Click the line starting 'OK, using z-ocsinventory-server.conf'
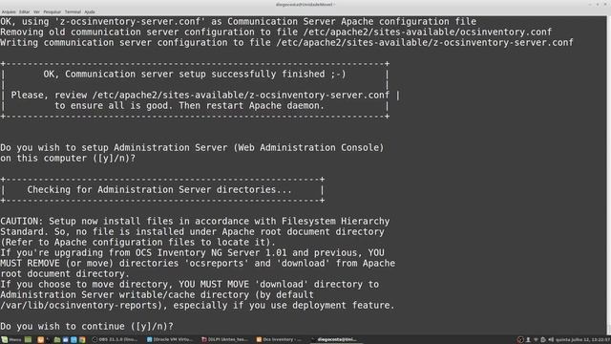611x344 pixels. point(238,21)
